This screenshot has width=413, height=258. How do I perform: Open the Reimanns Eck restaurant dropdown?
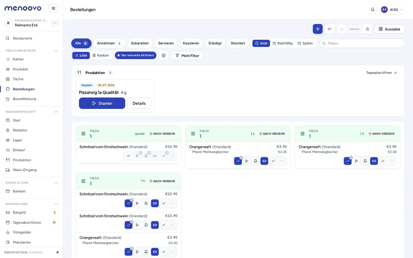[55, 23]
